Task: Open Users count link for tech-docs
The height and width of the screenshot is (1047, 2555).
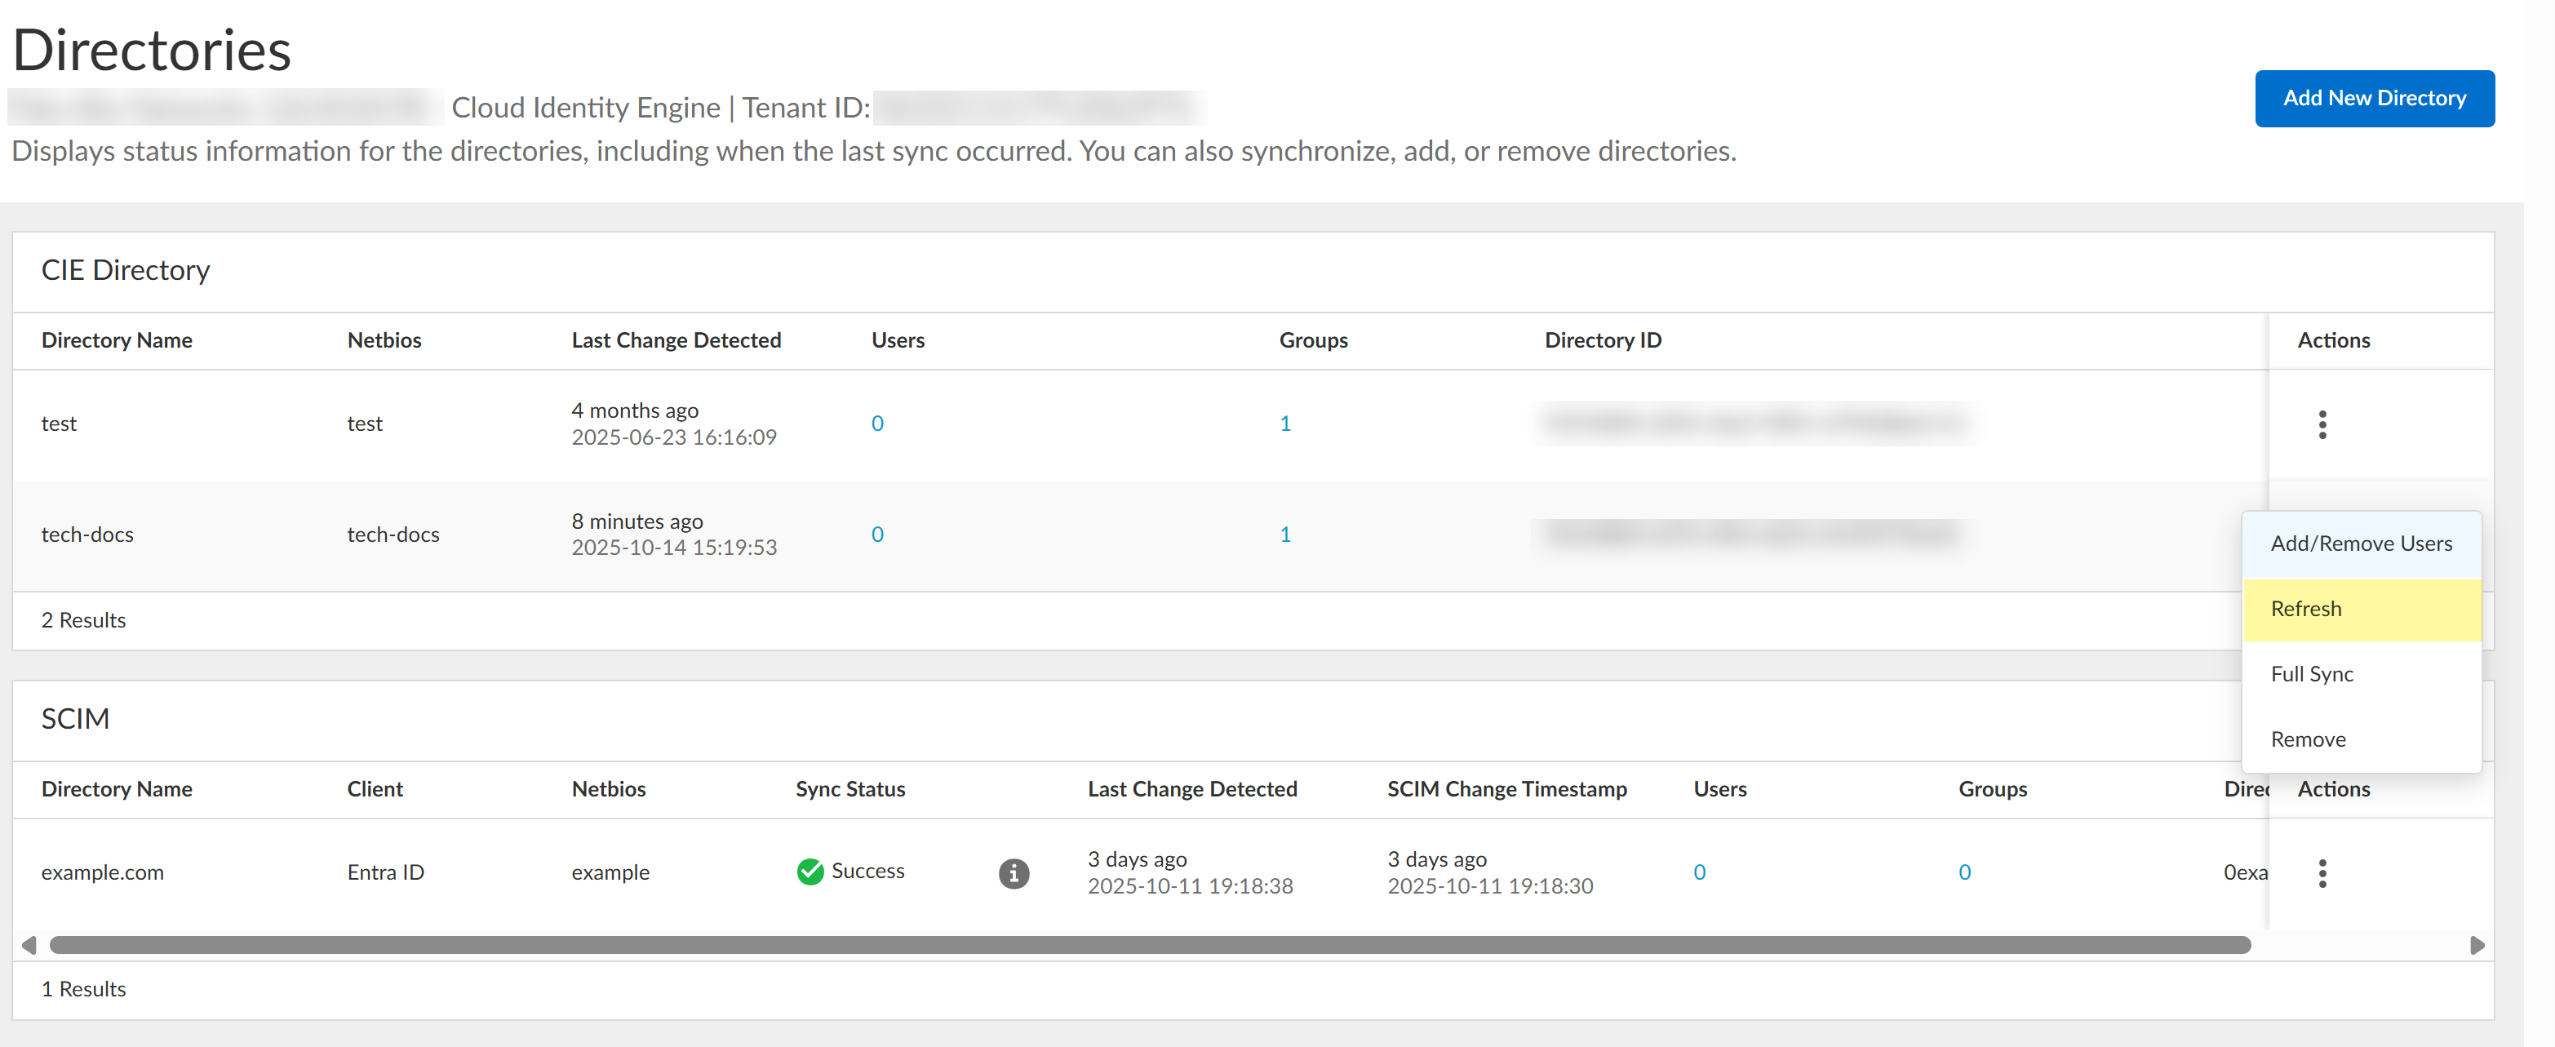Action: (876, 535)
